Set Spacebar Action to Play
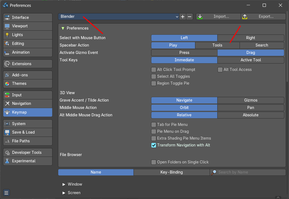 coord(173,45)
